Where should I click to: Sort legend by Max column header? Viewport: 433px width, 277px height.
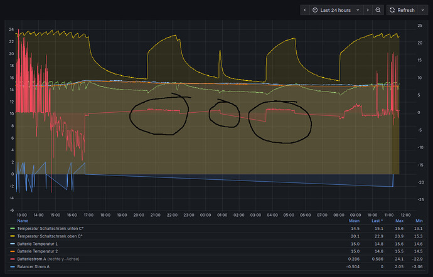(x=399, y=221)
